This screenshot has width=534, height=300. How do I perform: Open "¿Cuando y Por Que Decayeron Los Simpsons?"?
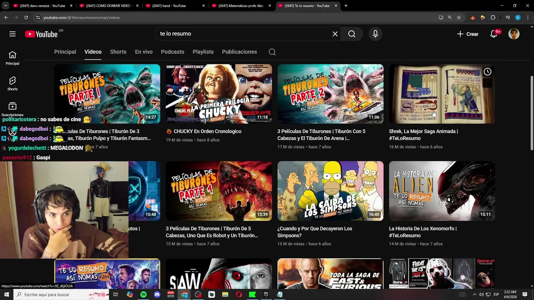tap(315, 232)
